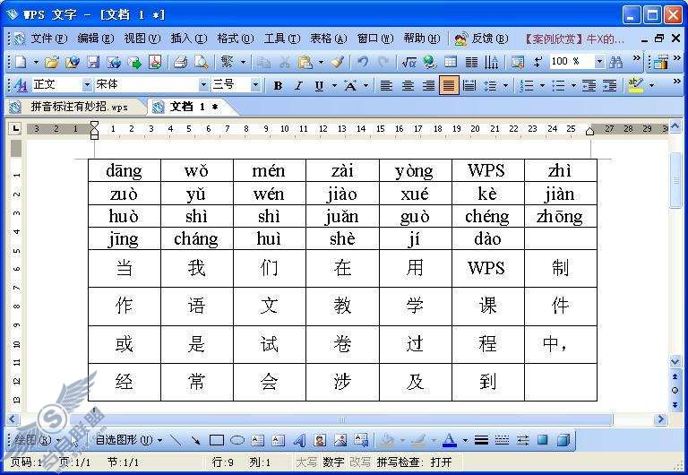
Task: Insert formula with square root icon
Action: click(408, 63)
